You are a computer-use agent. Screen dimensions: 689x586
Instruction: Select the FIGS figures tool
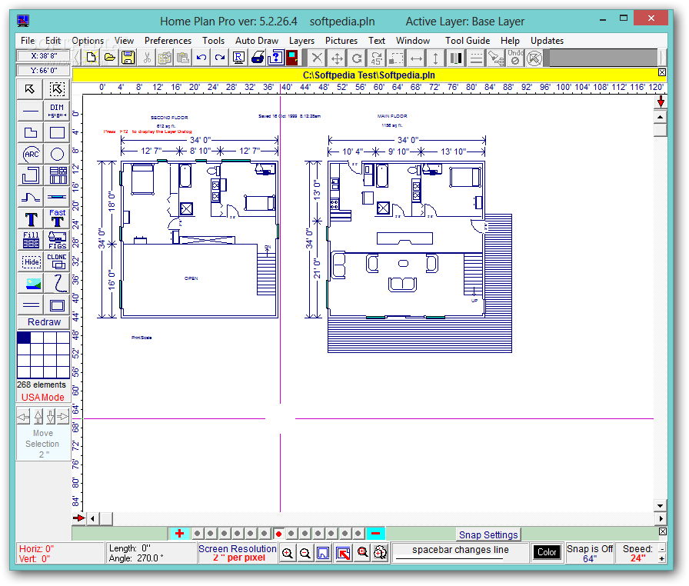(56, 240)
